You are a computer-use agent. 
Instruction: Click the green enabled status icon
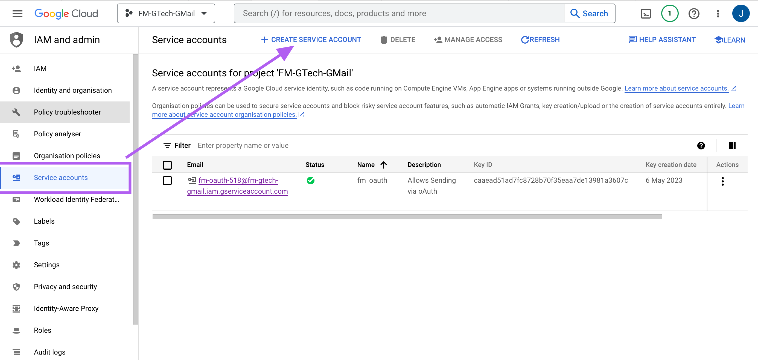[310, 181]
